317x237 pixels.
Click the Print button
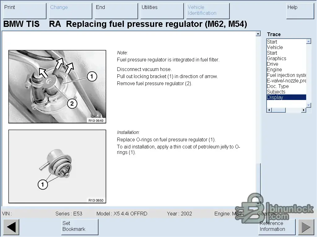click(25, 11)
